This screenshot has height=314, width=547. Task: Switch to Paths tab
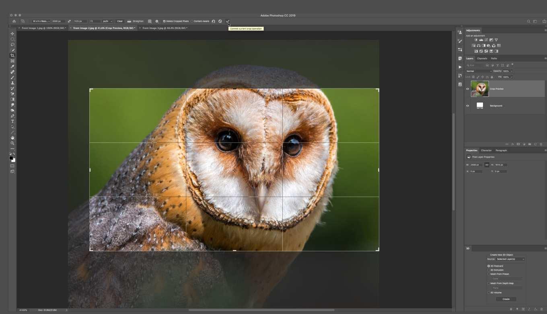pos(494,58)
